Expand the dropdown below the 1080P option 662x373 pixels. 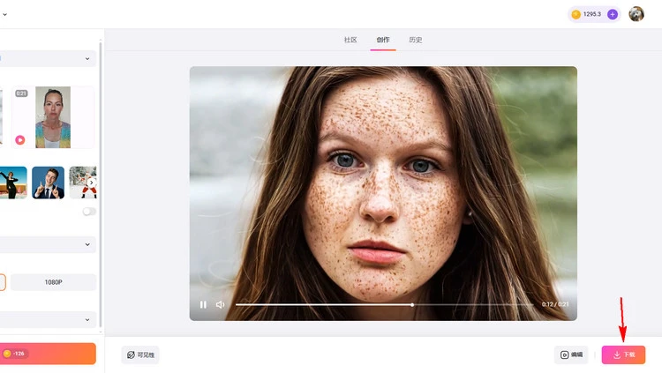[48, 319]
